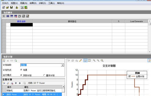Switch to the Run view green icon
This screenshot has width=151, height=96.
click(x=26, y=7)
